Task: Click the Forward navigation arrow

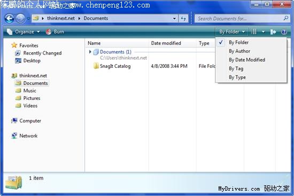Action: click(20, 19)
